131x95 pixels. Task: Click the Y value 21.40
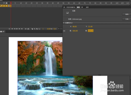pyautogui.click(x=90, y=27)
